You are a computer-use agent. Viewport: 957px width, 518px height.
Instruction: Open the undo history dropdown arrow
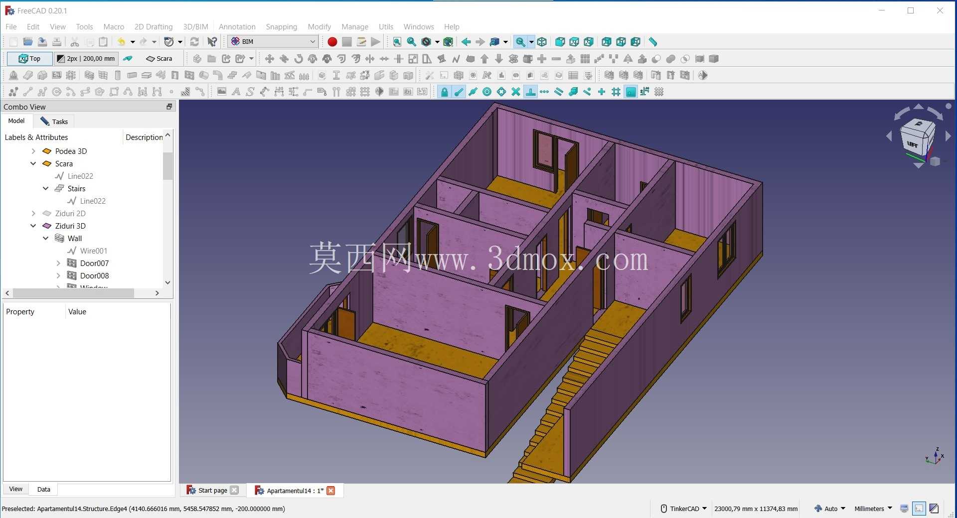133,42
